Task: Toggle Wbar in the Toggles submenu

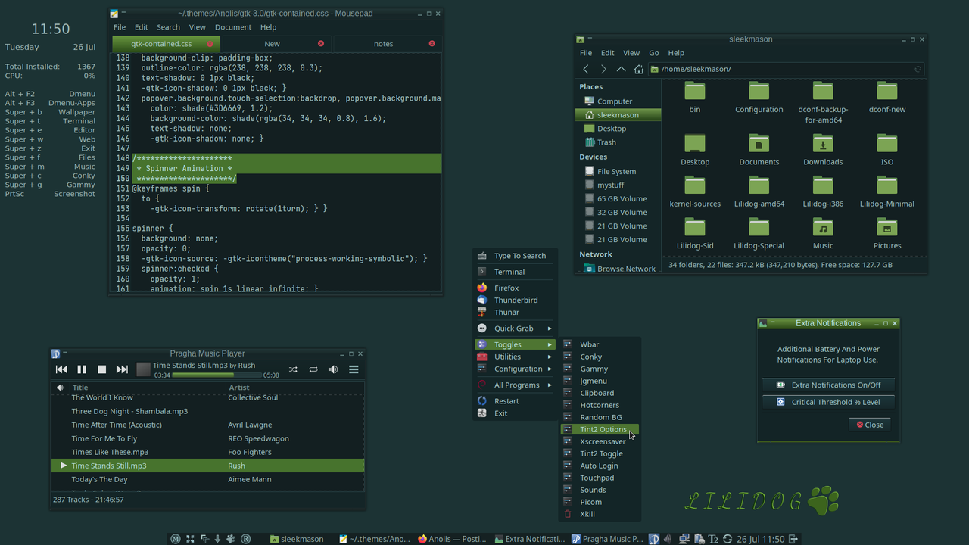Action: [x=600, y=344]
